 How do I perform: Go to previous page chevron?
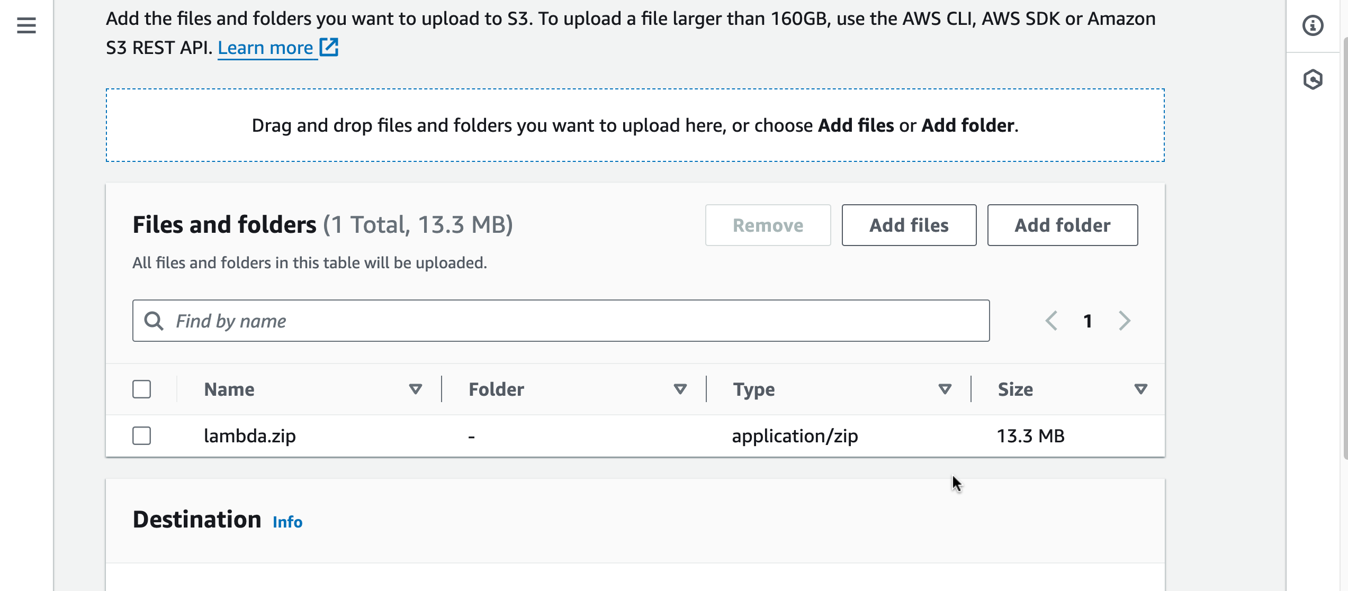tap(1052, 321)
